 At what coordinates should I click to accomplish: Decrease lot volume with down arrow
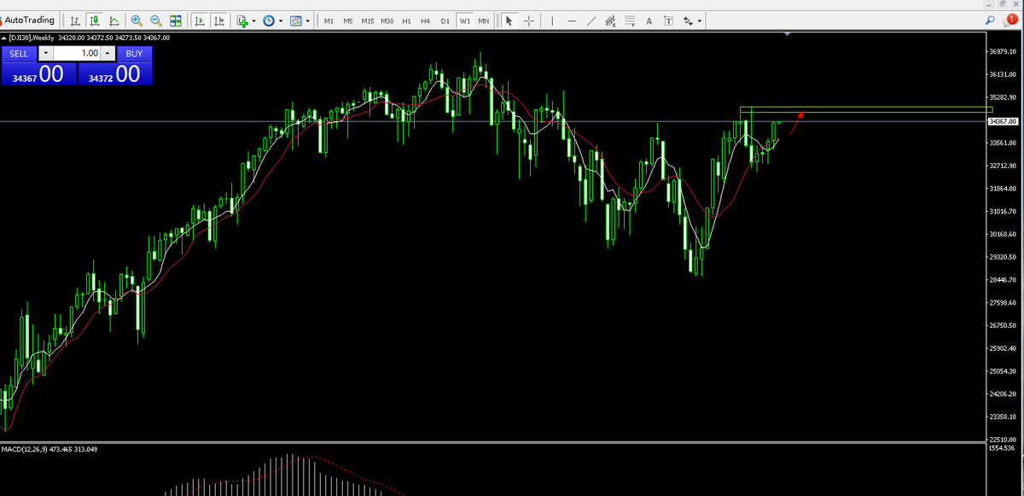[45, 53]
